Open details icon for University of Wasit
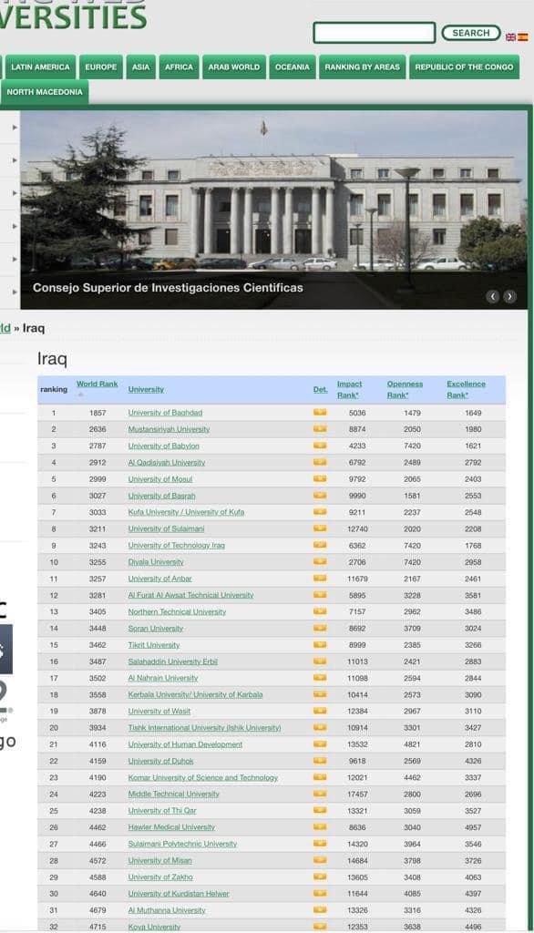The image size is (534, 933). point(320,711)
